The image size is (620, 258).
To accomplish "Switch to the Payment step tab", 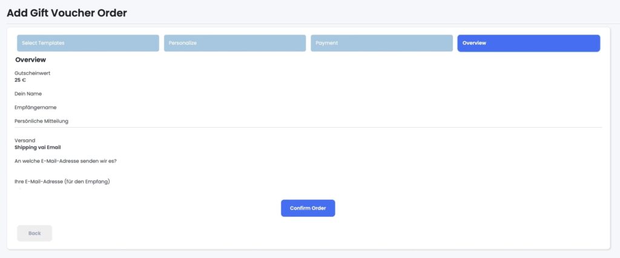I will point(381,43).
